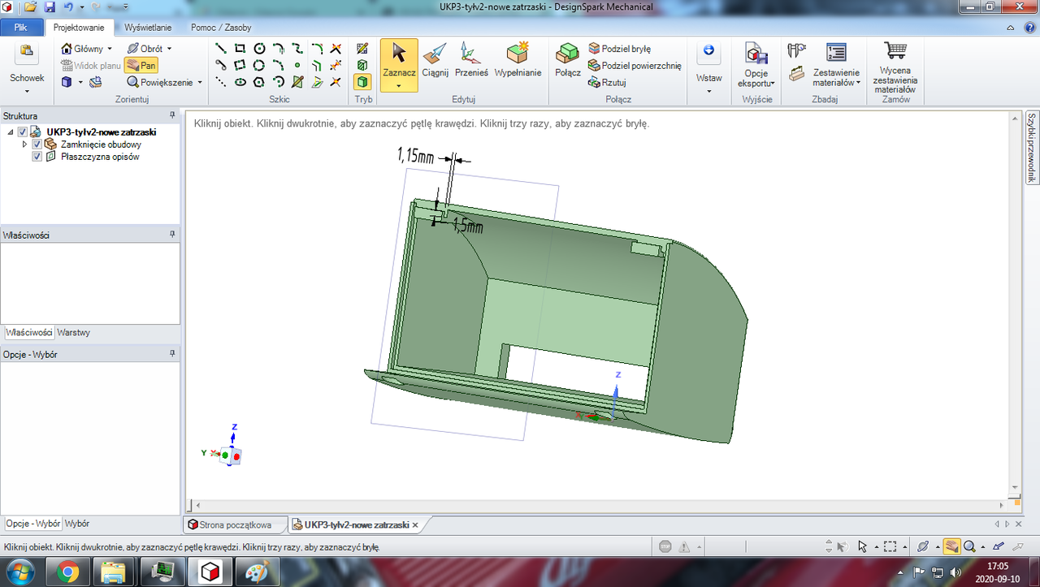The width and height of the screenshot is (1040, 587).
Task: Toggle the spin icon in status bar
Action: coord(923,546)
